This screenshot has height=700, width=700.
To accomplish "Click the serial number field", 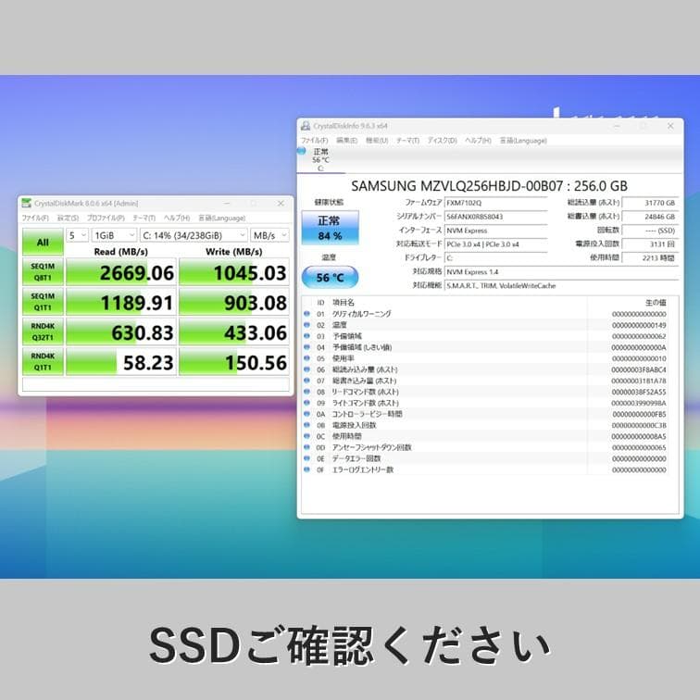I will (496, 217).
